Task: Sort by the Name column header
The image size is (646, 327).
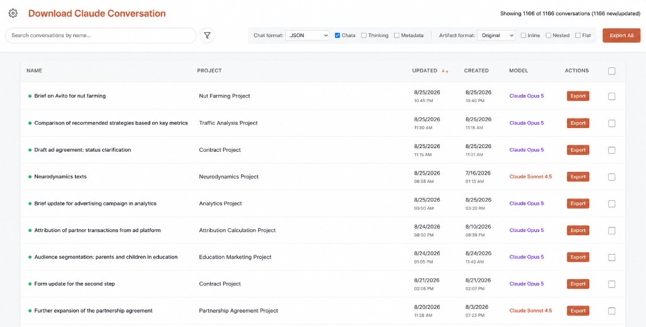Action: point(34,71)
